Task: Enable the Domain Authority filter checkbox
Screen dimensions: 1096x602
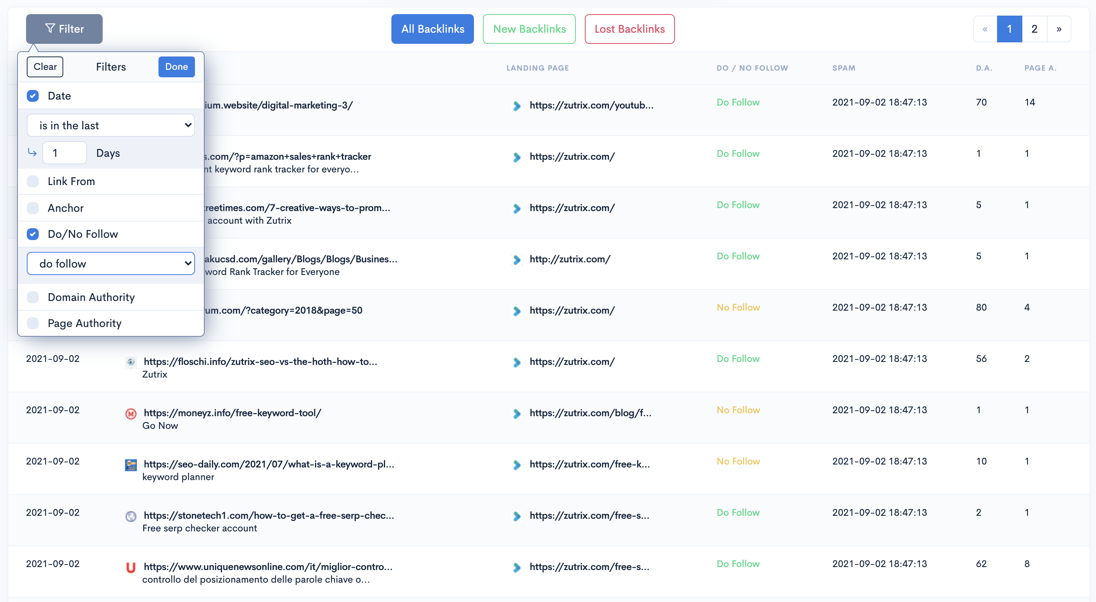Action: (x=33, y=297)
